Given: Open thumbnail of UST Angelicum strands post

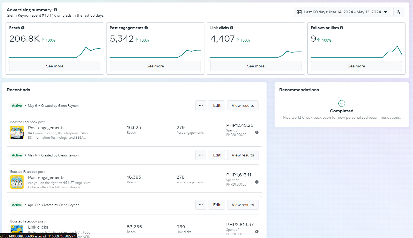Looking at the screenshot, I should point(17,182).
